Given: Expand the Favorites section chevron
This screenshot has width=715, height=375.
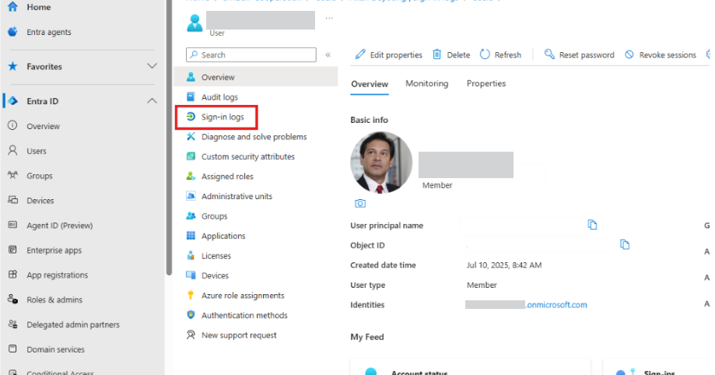Looking at the screenshot, I should tap(152, 66).
